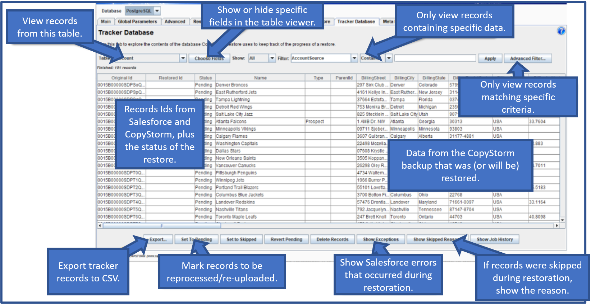Select the Portland Trail Blazers cell

[260, 187]
